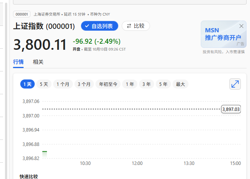Select the 5 天 time range
This screenshot has height=179, width=250.
click(x=44, y=84)
